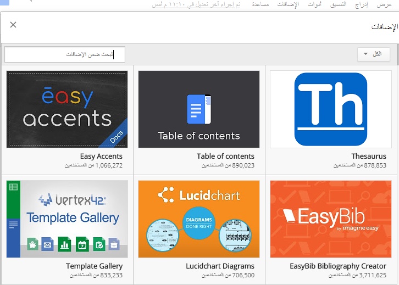Click the Template Gallery title link
The width and height of the screenshot is (399, 285).
94,266
